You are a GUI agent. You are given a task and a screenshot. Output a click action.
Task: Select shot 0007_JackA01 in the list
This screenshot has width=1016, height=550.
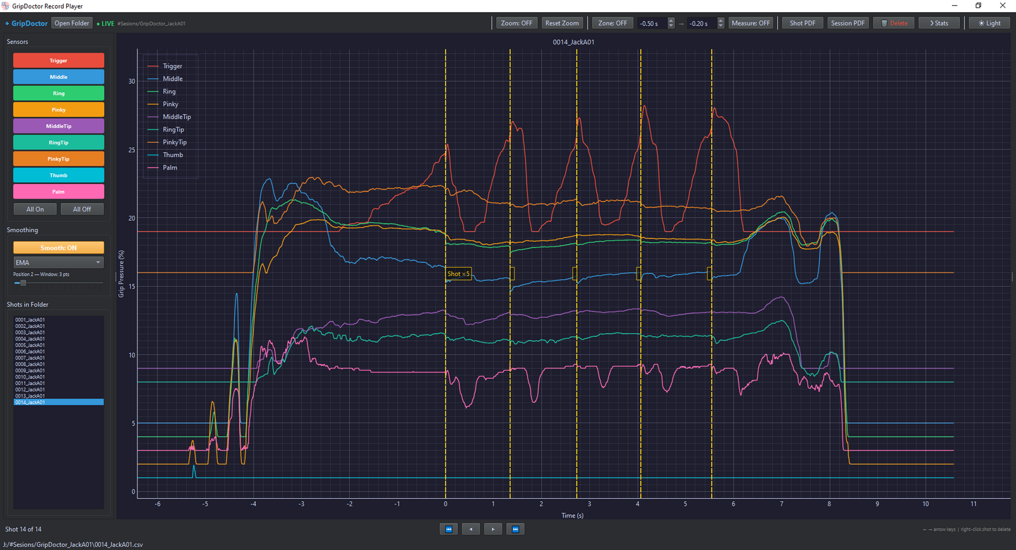coord(58,358)
